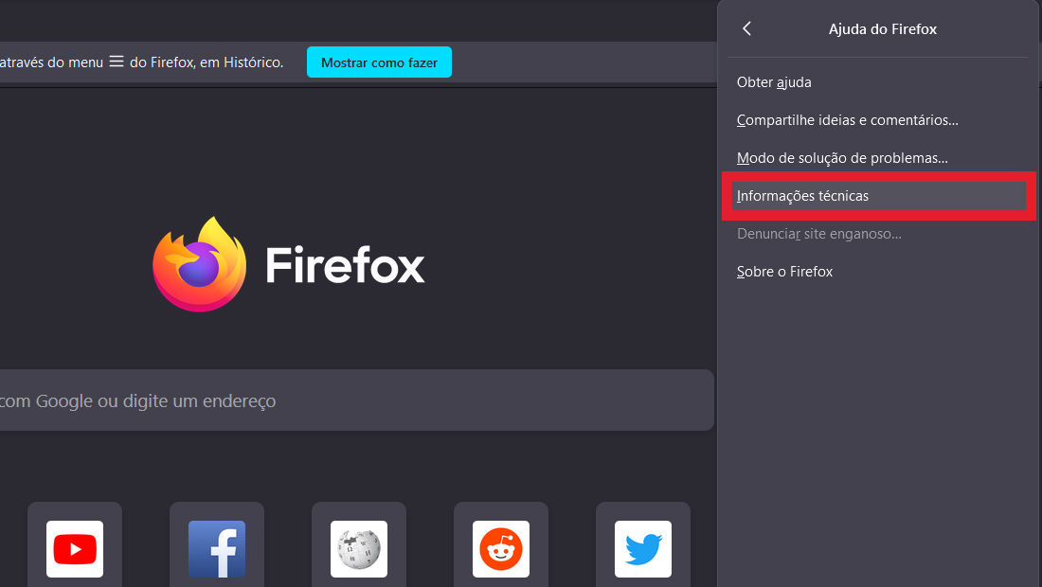Open Modo de solução de problemas
The height and width of the screenshot is (587, 1042).
(878, 158)
